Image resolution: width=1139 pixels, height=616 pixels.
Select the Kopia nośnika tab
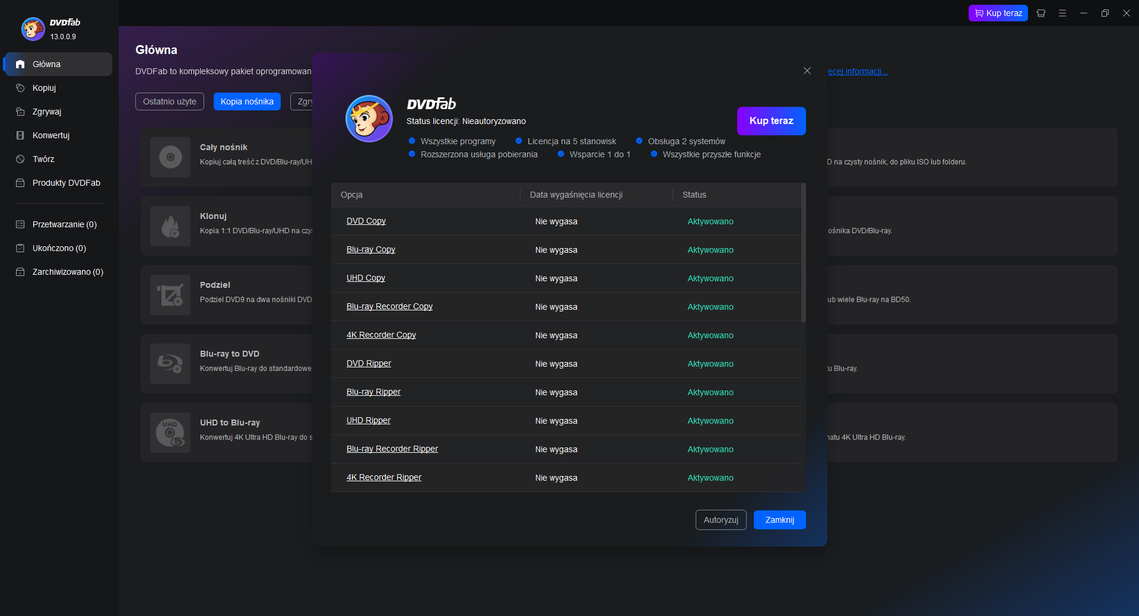click(x=247, y=101)
